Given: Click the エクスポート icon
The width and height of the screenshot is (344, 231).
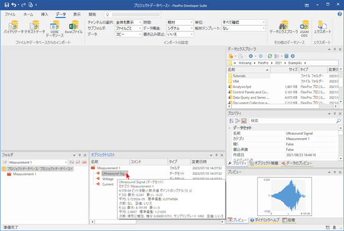Looking at the screenshot, I should pos(322,27).
